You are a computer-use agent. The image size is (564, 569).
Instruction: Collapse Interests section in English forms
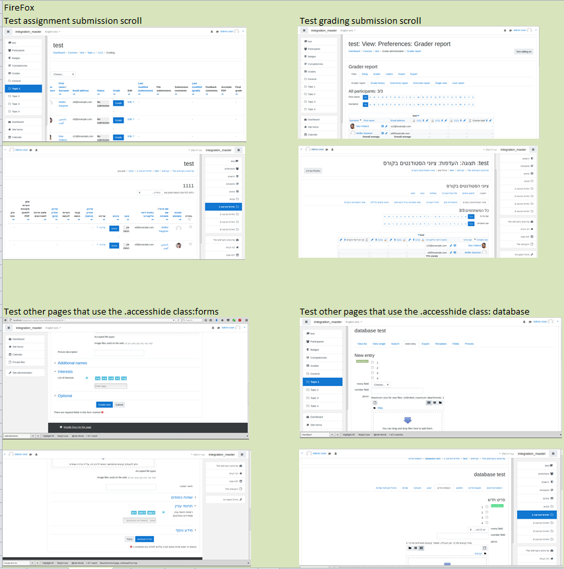[65, 371]
